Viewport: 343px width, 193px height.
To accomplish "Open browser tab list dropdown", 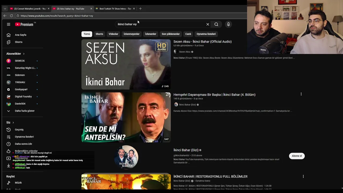I will point(5,9).
